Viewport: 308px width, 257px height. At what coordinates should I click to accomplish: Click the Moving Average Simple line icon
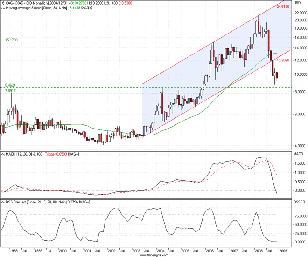coord(3,8)
